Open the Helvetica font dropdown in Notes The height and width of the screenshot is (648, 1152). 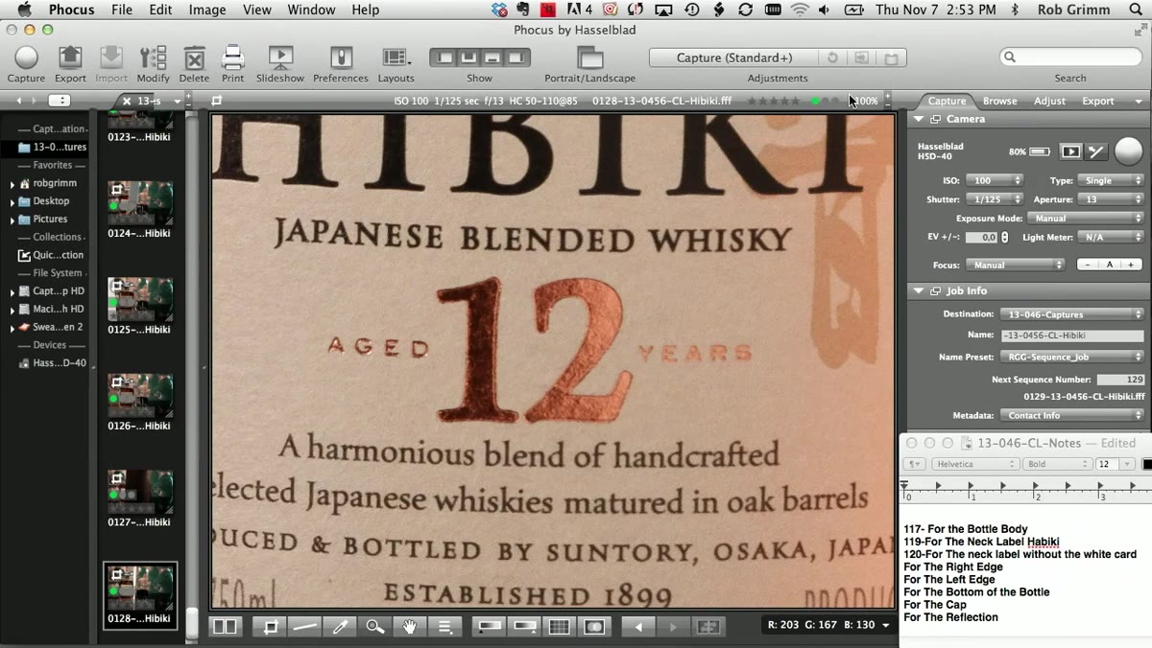pos(974,464)
